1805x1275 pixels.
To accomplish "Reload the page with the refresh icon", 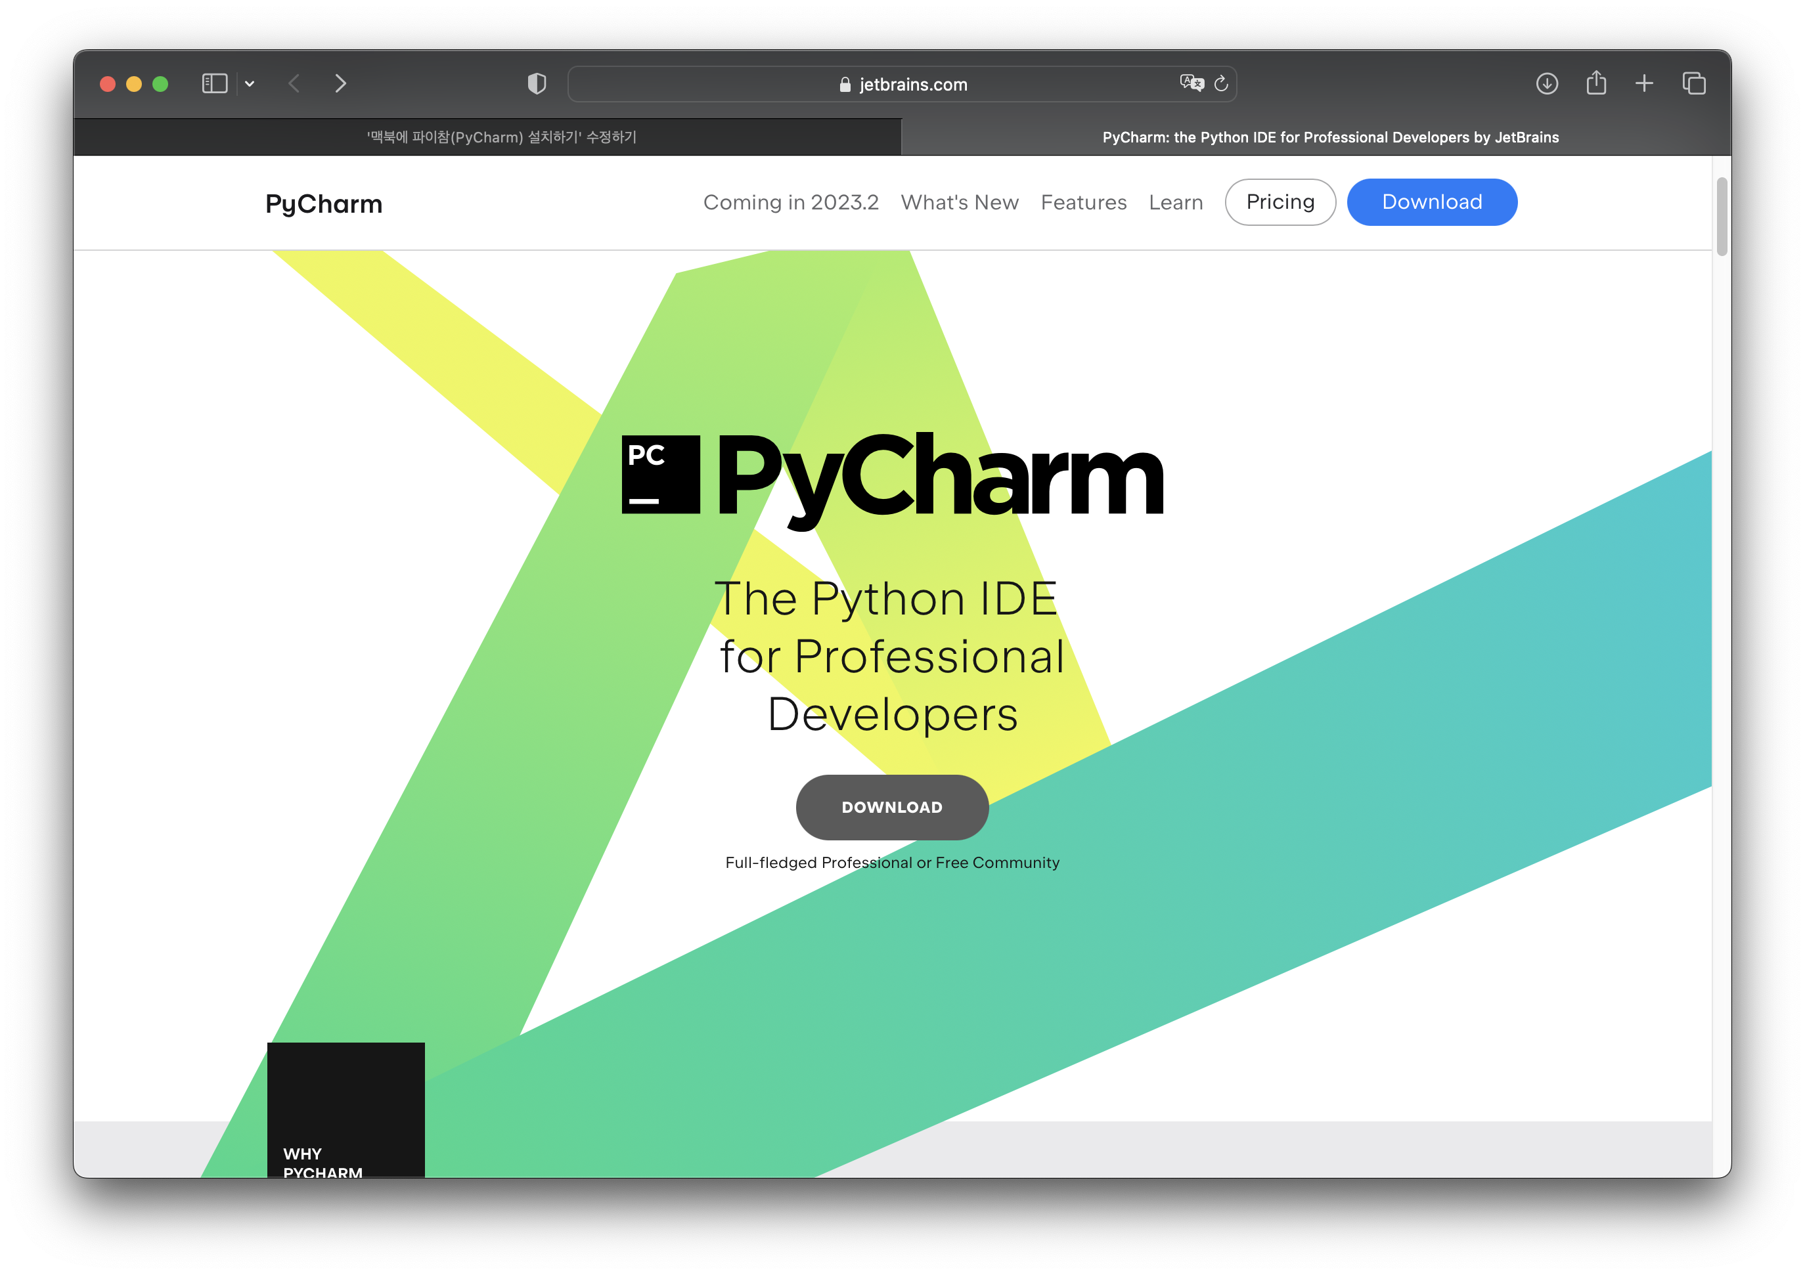I will [x=1221, y=83].
